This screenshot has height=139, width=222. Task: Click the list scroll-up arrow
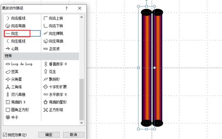(81, 17)
